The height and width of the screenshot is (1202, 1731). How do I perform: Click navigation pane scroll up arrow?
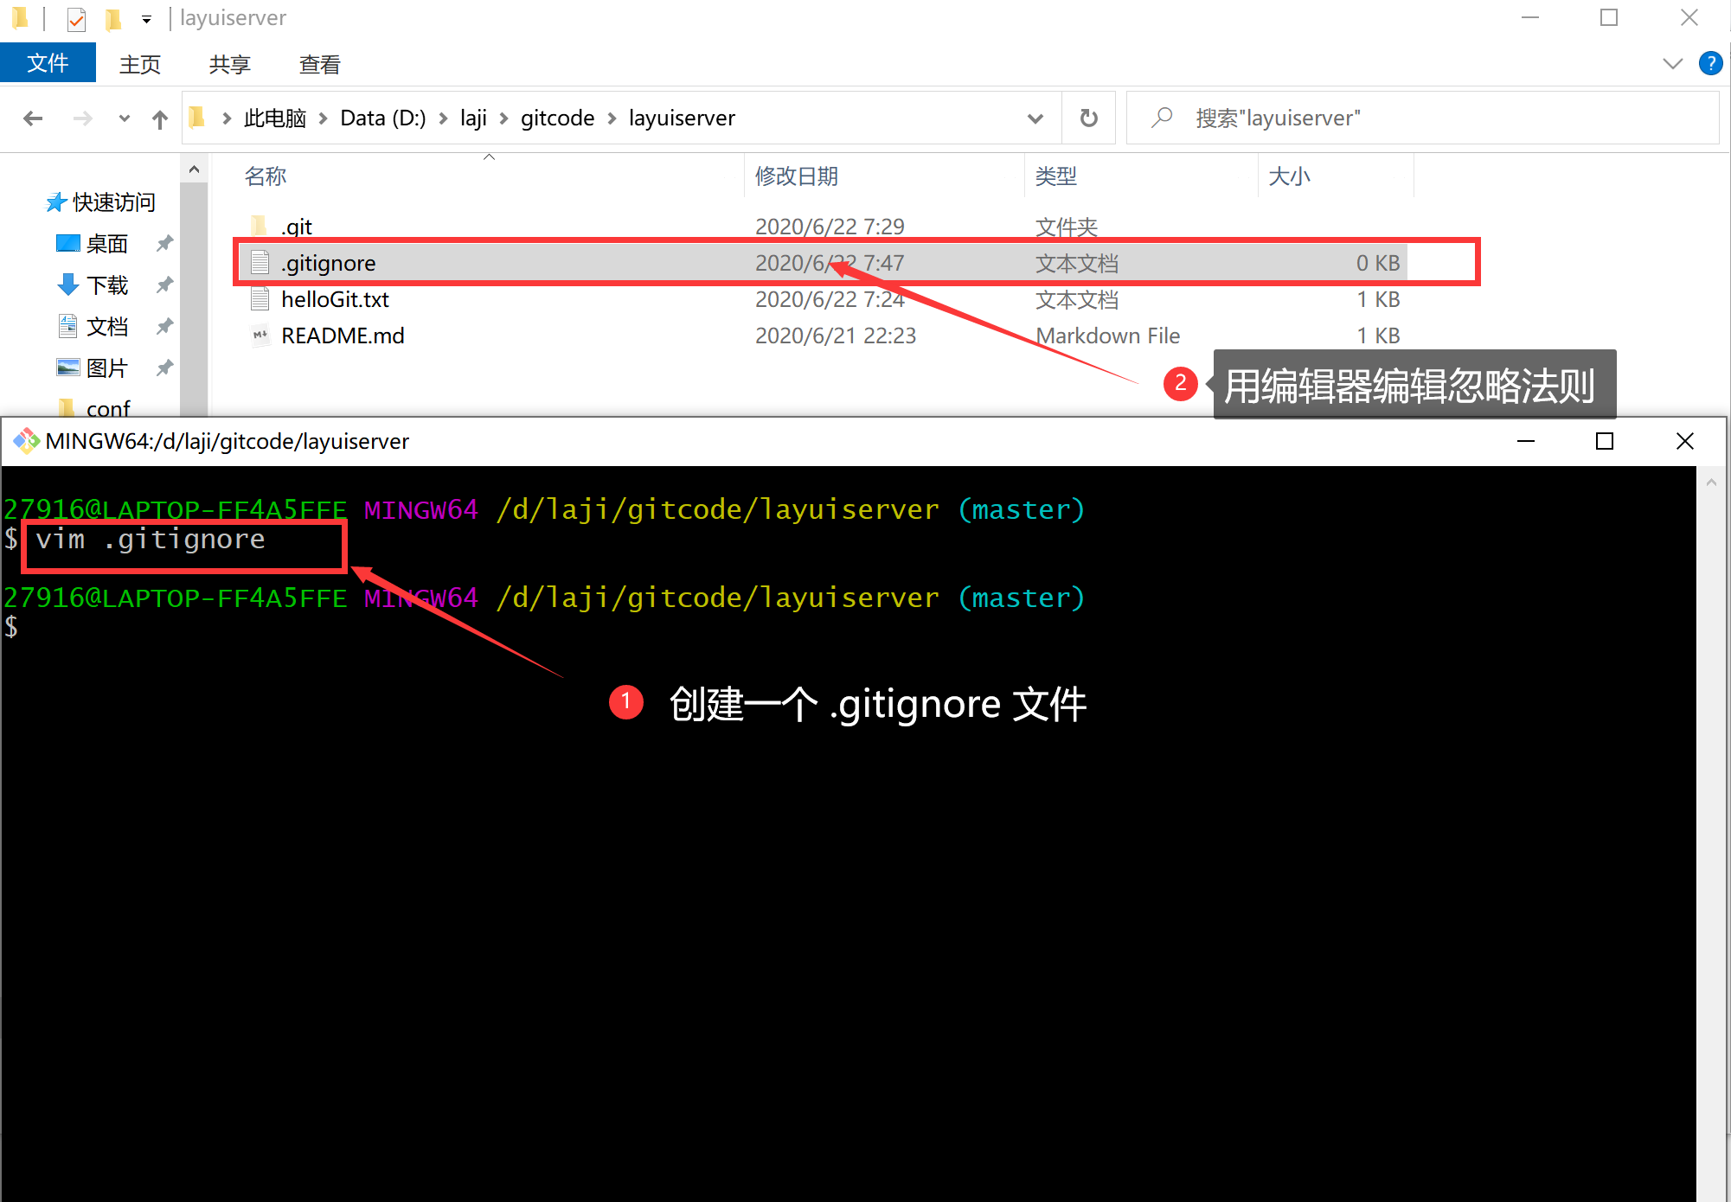[195, 169]
